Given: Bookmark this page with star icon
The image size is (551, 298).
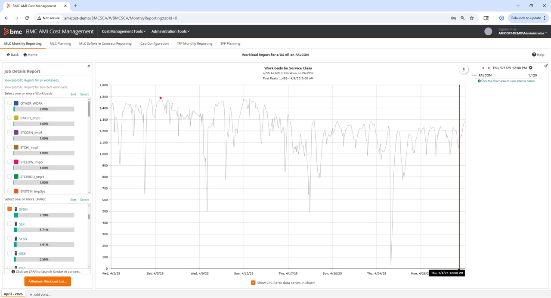Looking at the screenshot, I should point(472,18).
